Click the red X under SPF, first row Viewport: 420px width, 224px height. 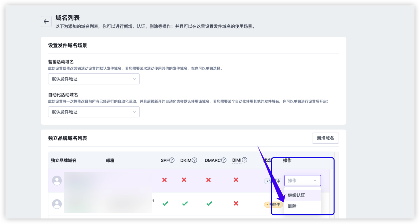164,180
